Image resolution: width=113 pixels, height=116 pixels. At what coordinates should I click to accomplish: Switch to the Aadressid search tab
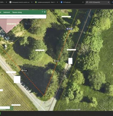(x=6, y=12)
